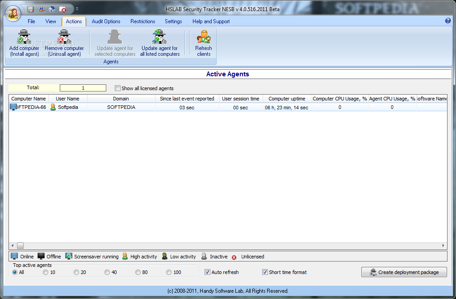The height and width of the screenshot is (299, 456).
Task: Open the Audit Options tab
Action: (x=106, y=21)
